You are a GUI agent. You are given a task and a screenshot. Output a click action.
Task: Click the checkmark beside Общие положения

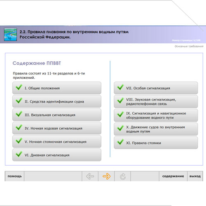(19, 87)
